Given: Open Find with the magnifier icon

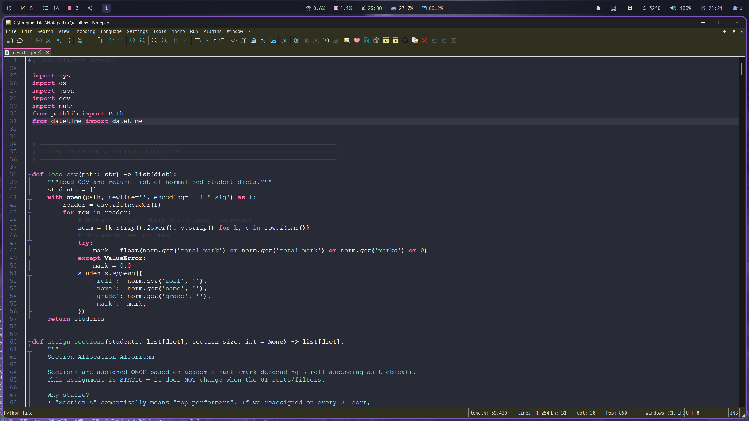Looking at the screenshot, I should pos(133,40).
